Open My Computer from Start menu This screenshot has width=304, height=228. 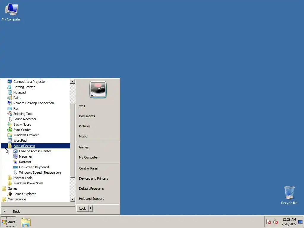point(98,157)
